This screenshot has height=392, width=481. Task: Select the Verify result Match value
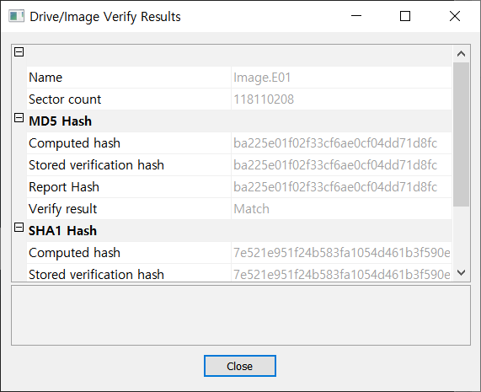(x=251, y=209)
